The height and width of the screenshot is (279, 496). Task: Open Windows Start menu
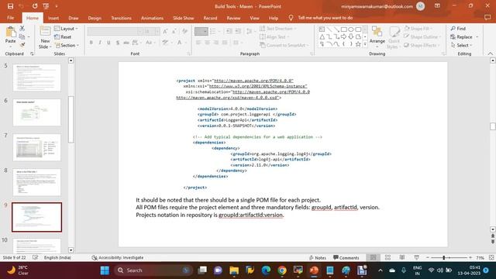[x=105, y=270]
